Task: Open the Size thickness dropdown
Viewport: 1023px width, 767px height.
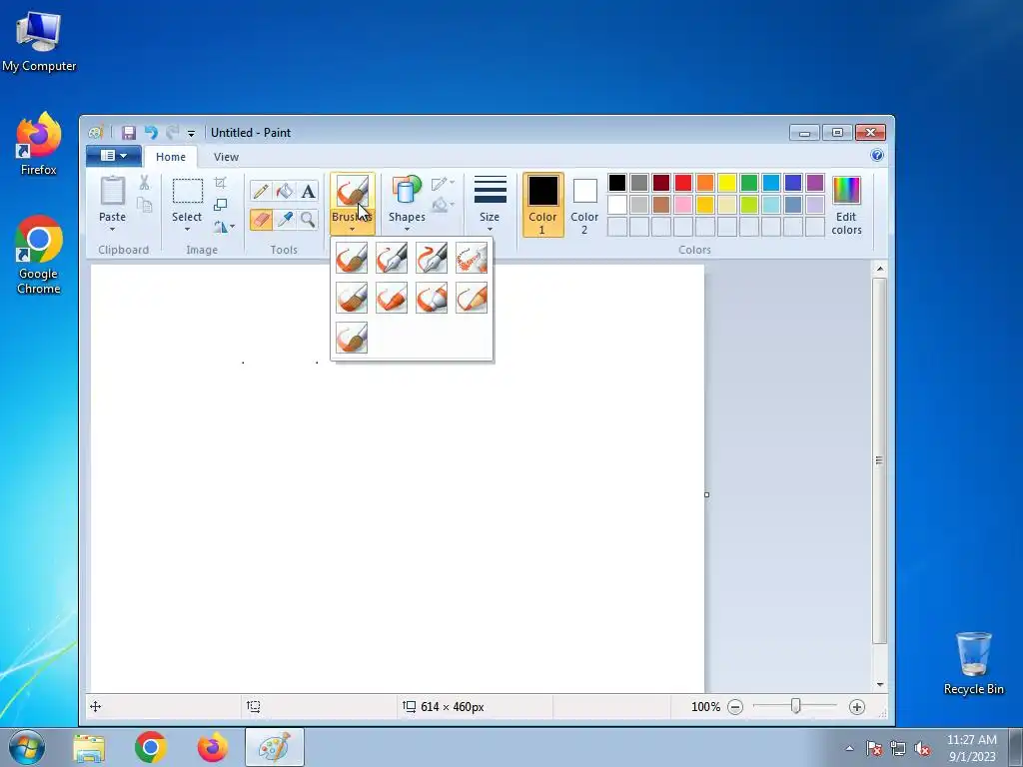Action: click(x=490, y=204)
